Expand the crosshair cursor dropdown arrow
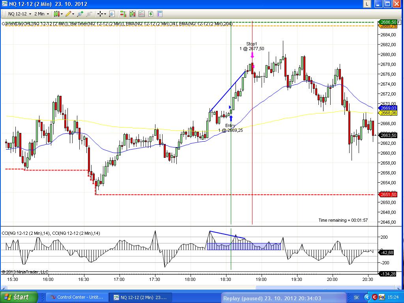Image resolution: width=404 pixels, height=303 pixels. pyautogui.click(x=105, y=14)
